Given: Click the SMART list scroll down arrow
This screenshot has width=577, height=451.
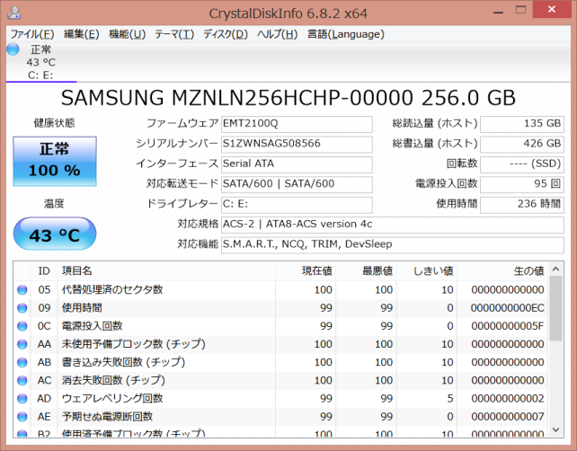Looking at the screenshot, I should pyautogui.click(x=556, y=429).
